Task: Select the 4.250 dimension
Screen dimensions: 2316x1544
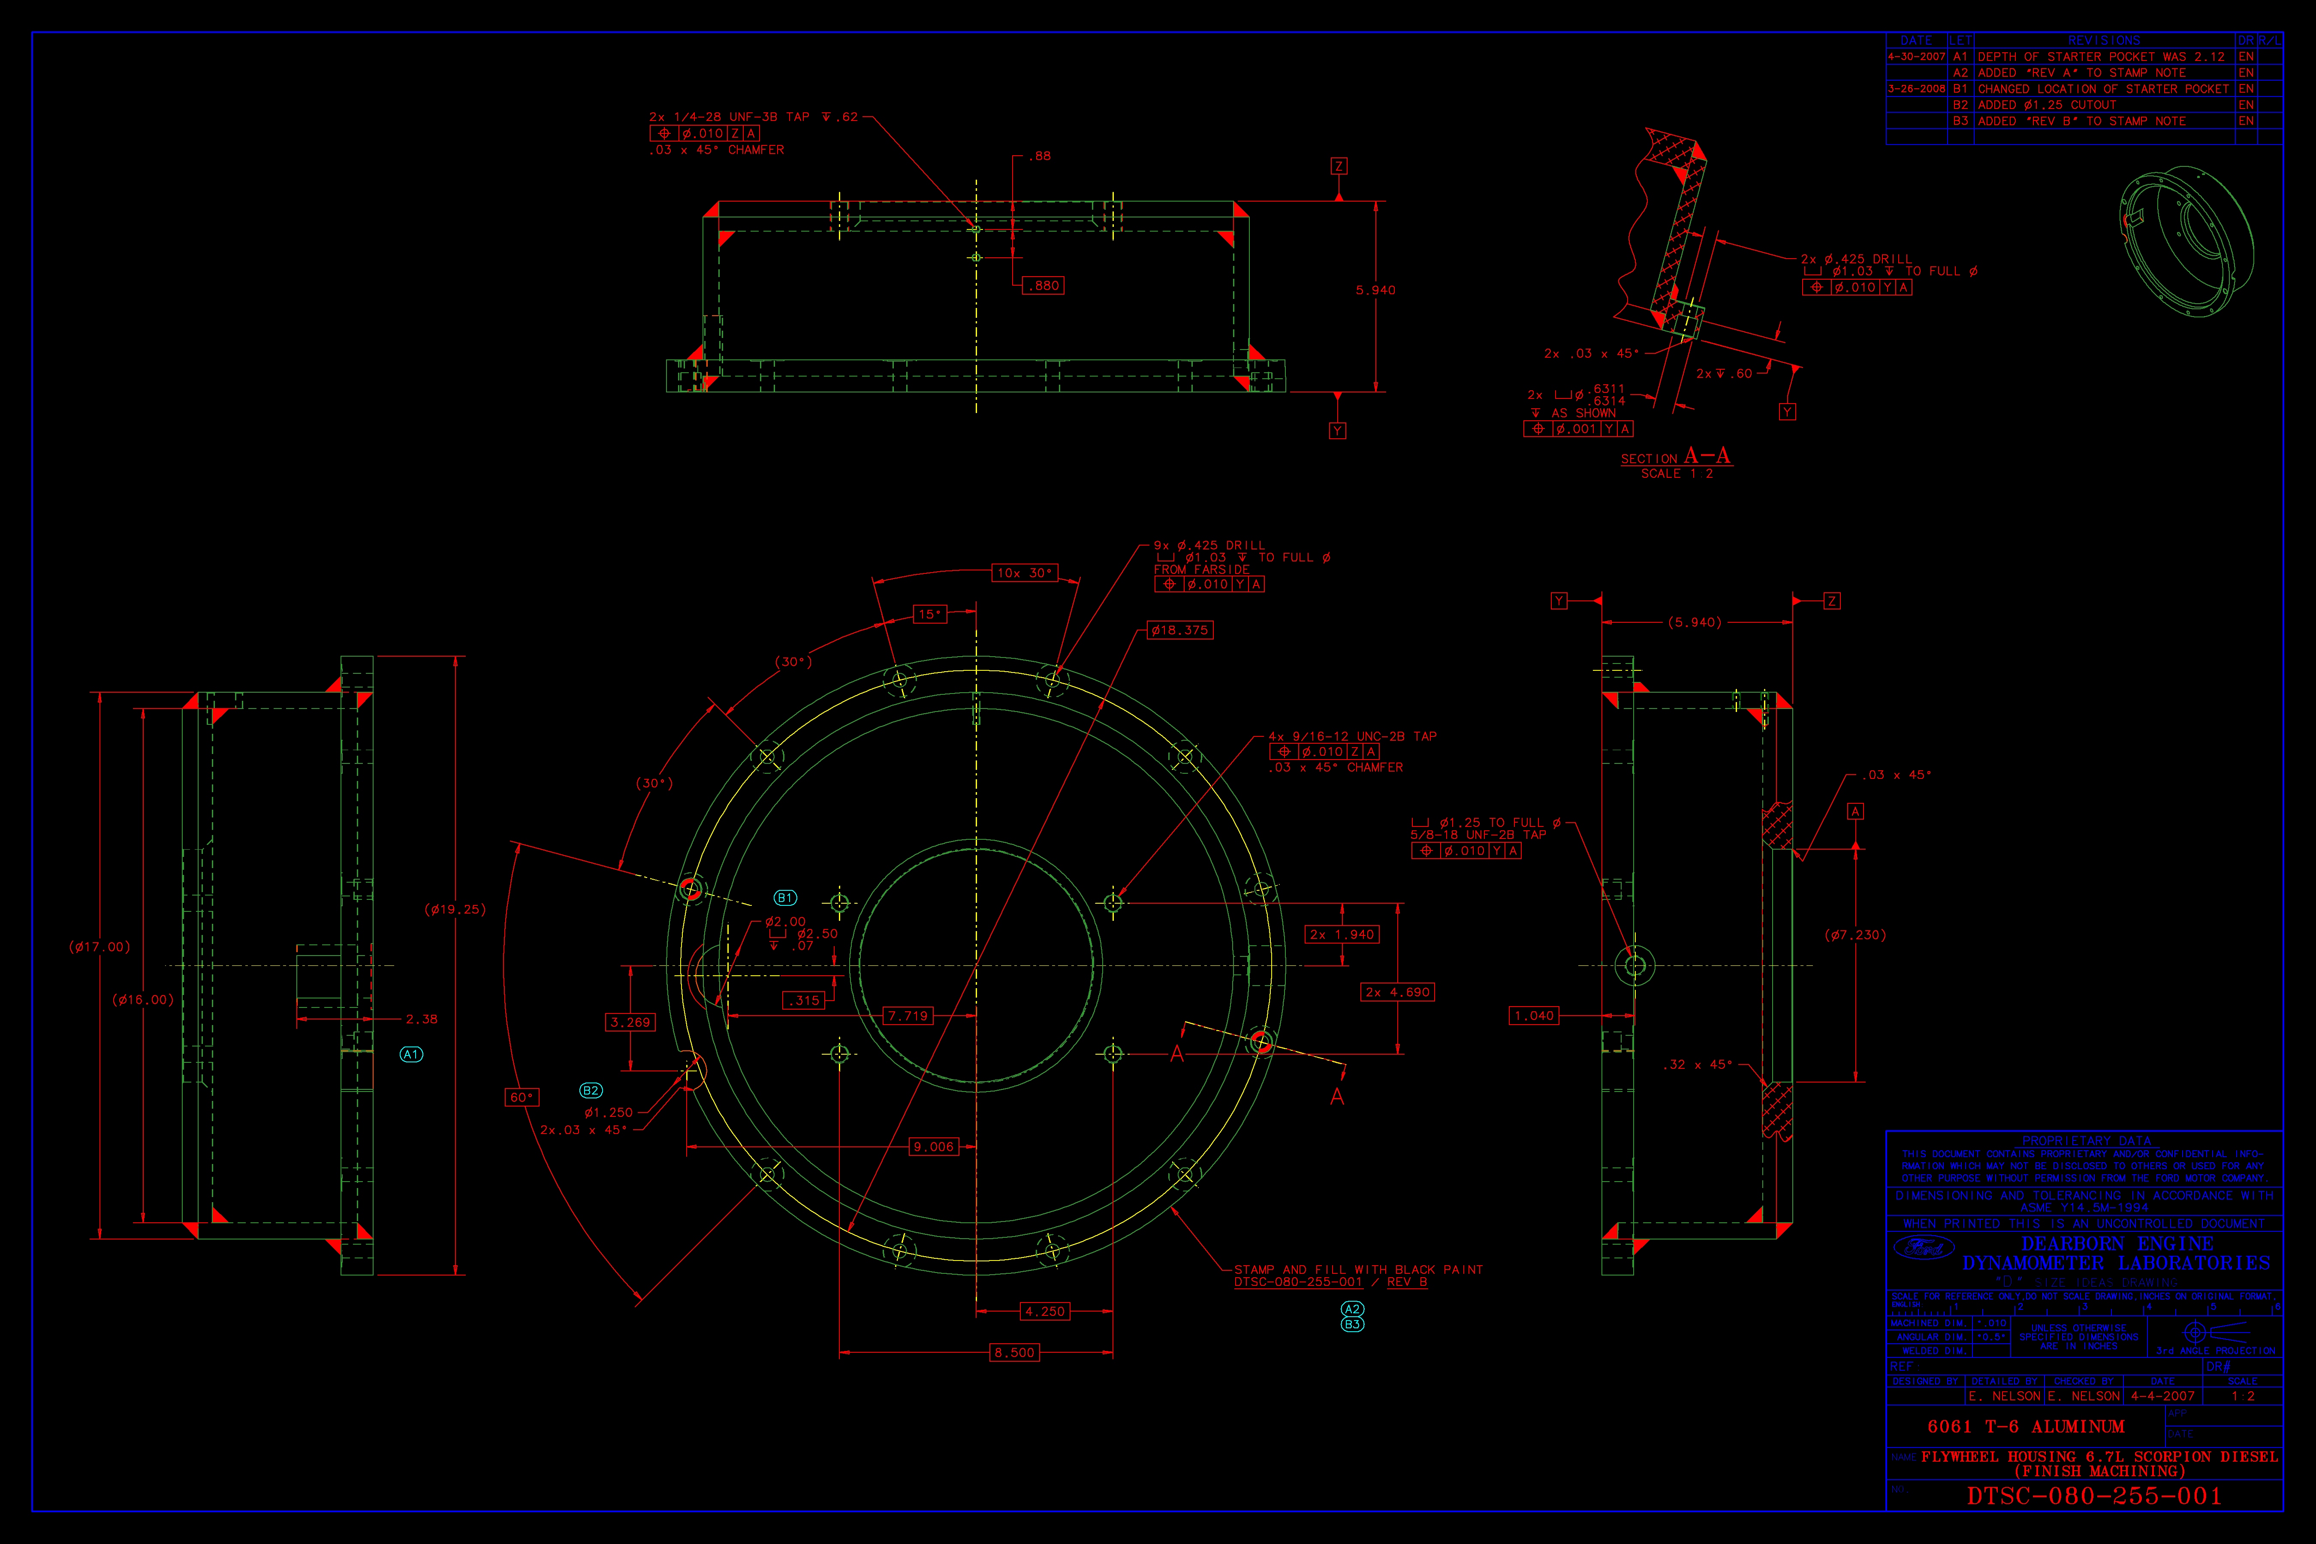Action: (1045, 1311)
